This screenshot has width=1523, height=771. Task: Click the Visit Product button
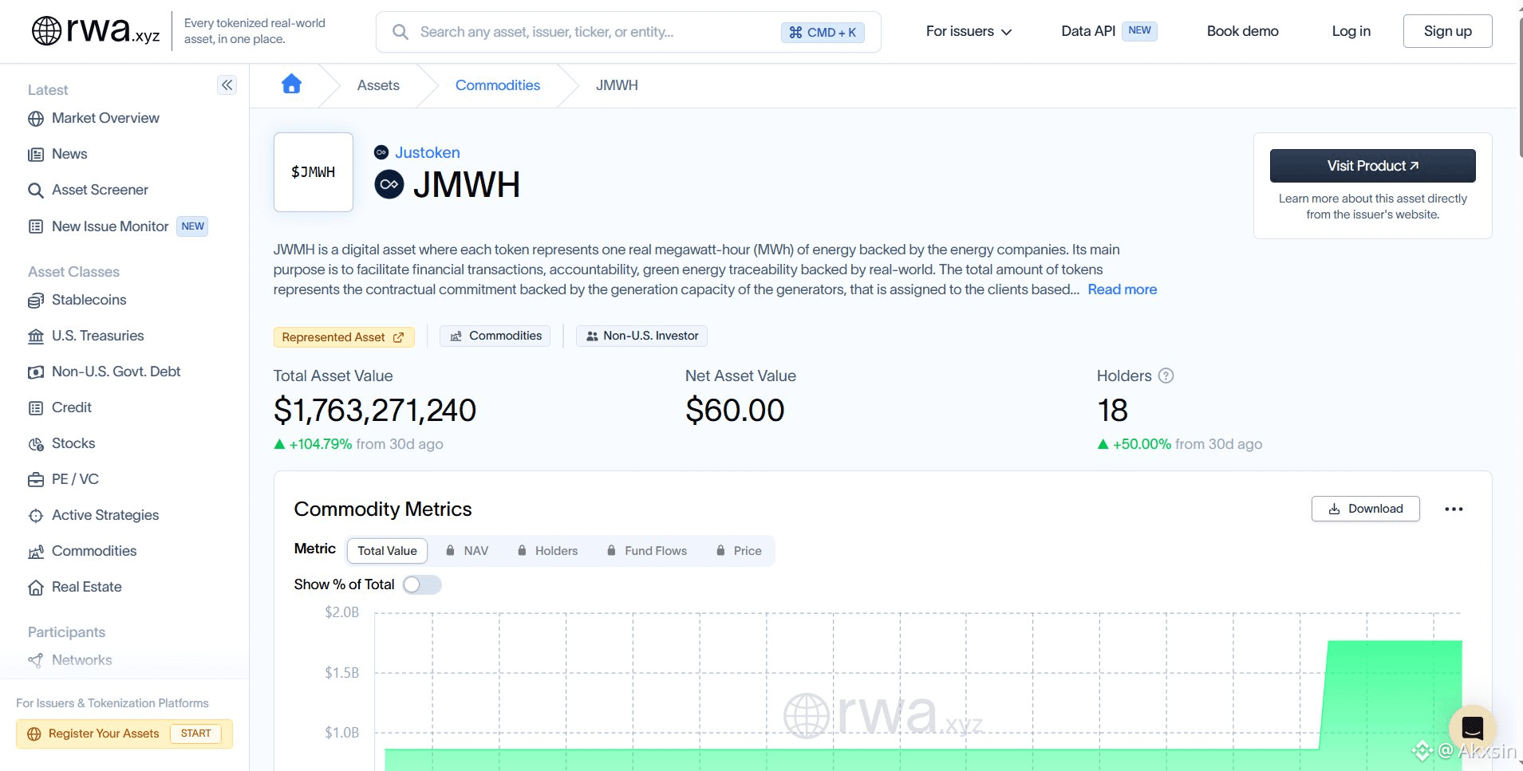(x=1372, y=166)
